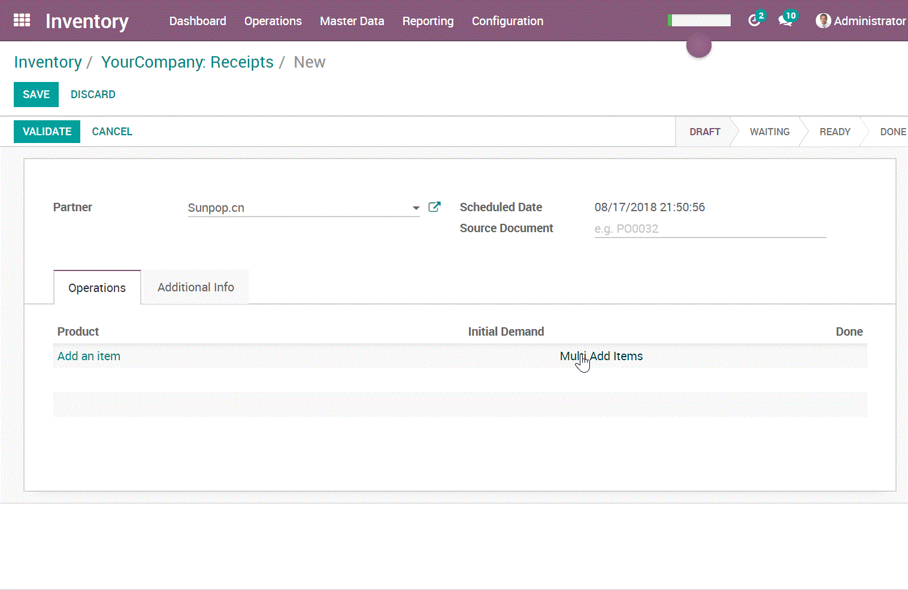Go to the Dashboard menu
The image size is (908, 590).
tap(198, 21)
